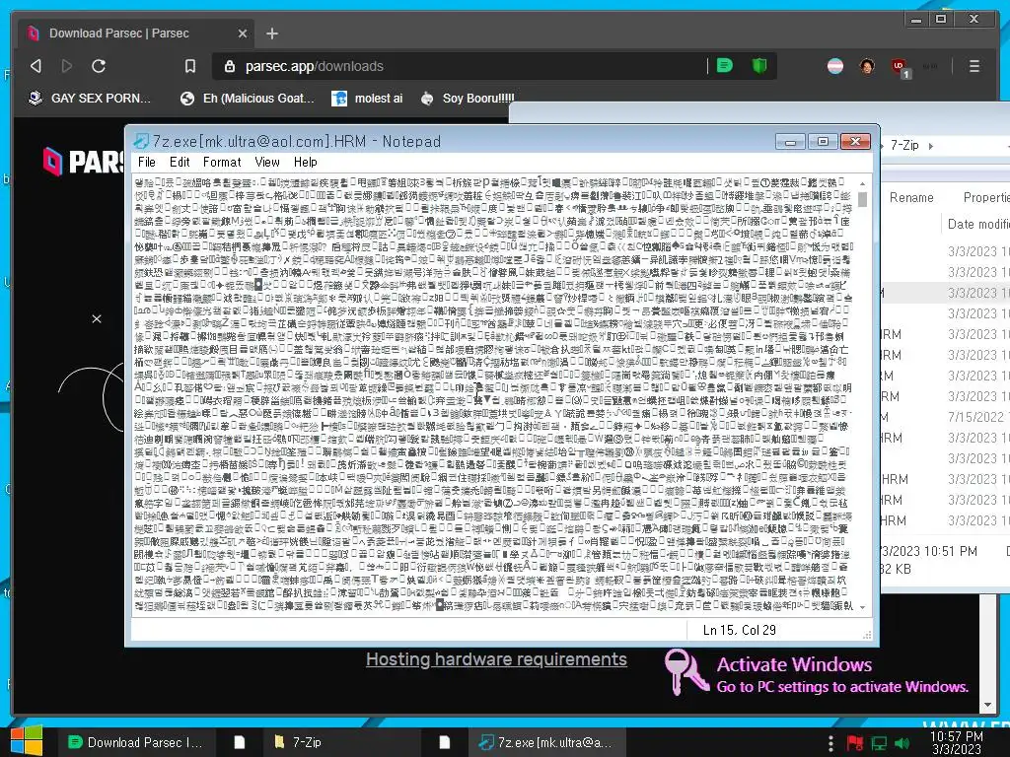
Task: Open Notepad File menu
Action: coord(147,163)
